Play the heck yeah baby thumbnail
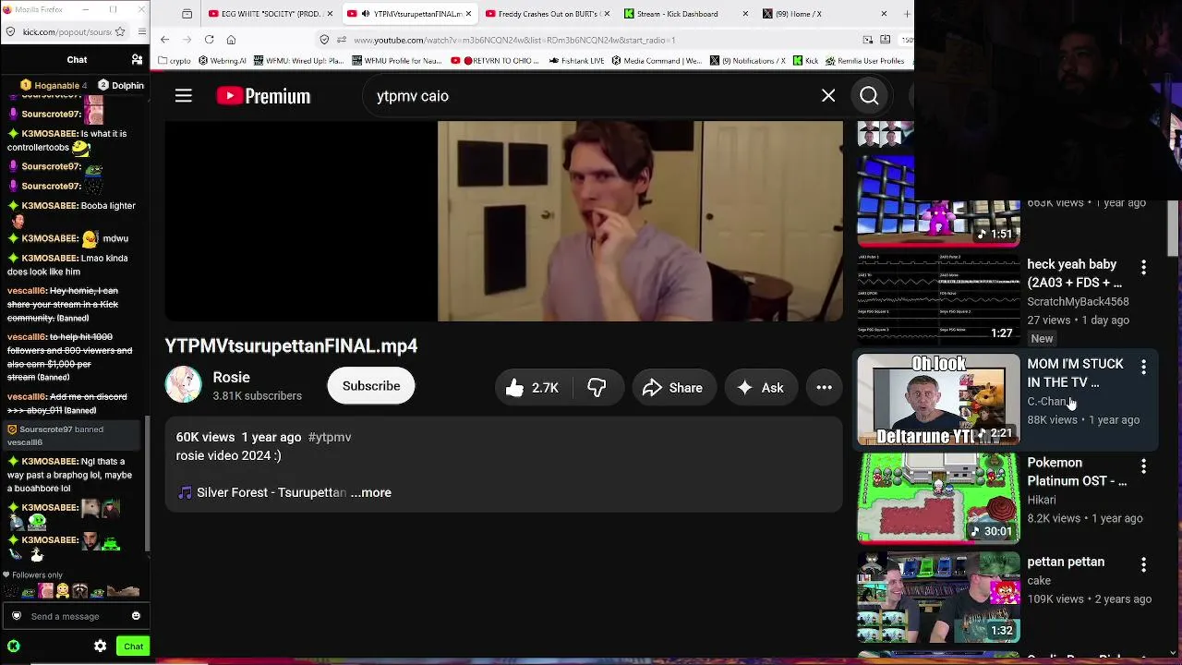 938,300
